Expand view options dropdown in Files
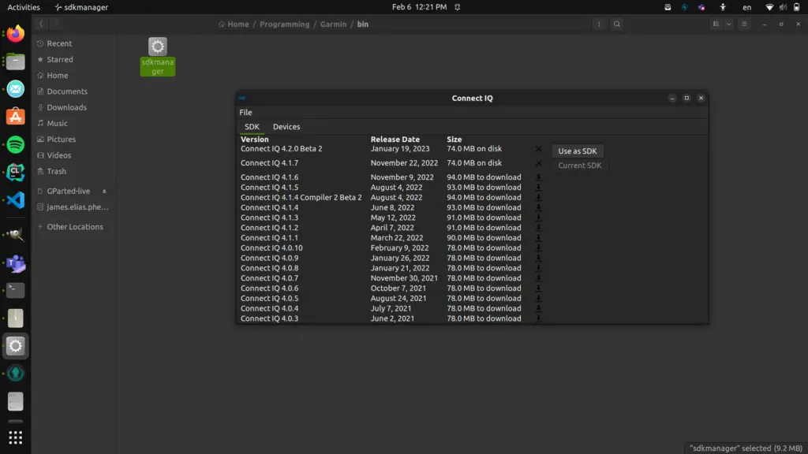 (x=728, y=24)
